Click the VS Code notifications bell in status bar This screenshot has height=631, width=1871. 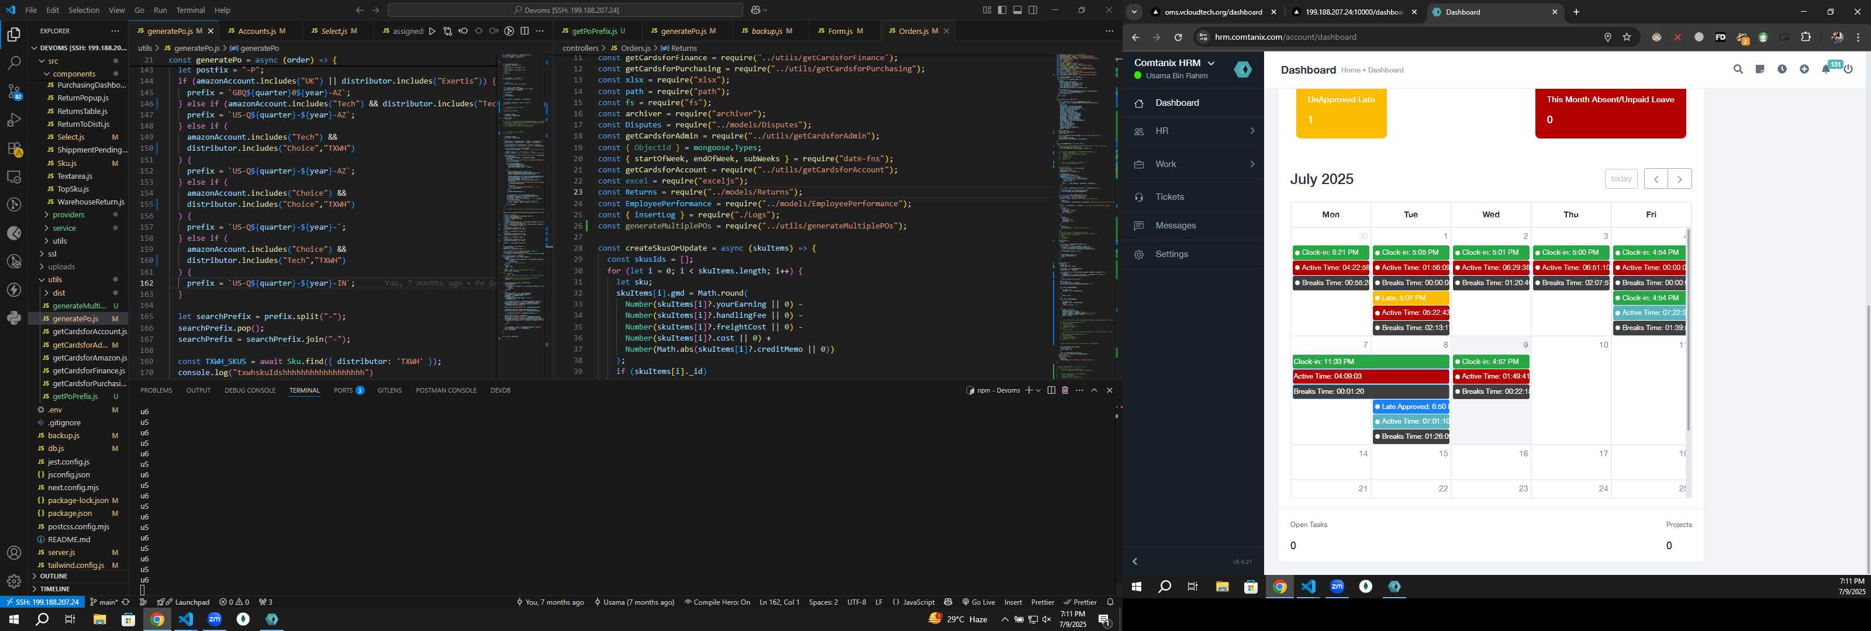pos(1110,602)
